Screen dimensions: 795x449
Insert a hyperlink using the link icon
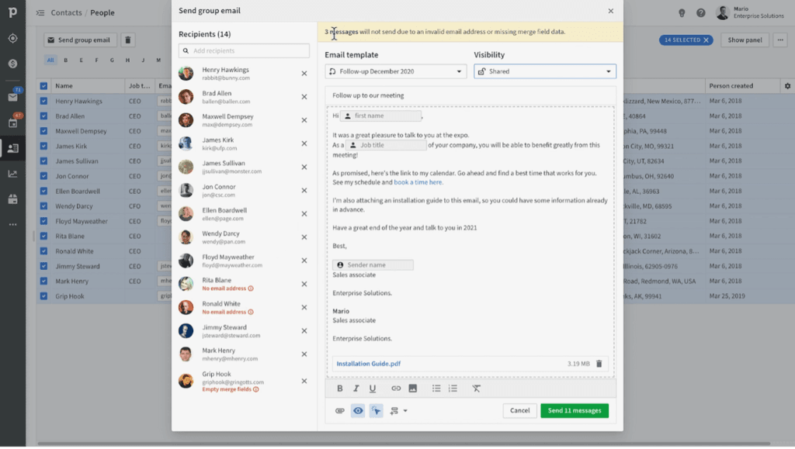pyautogui.click(x=396, y=389)
